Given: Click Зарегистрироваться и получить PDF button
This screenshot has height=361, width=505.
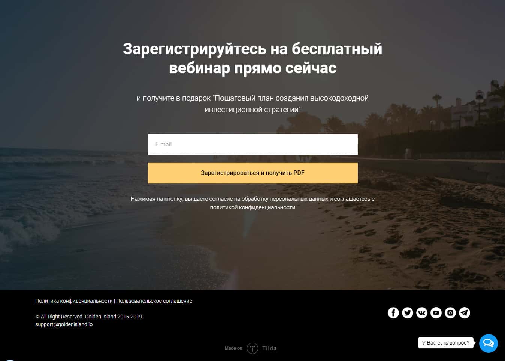Looking at the screenshot, I should [x=252, y=173].
